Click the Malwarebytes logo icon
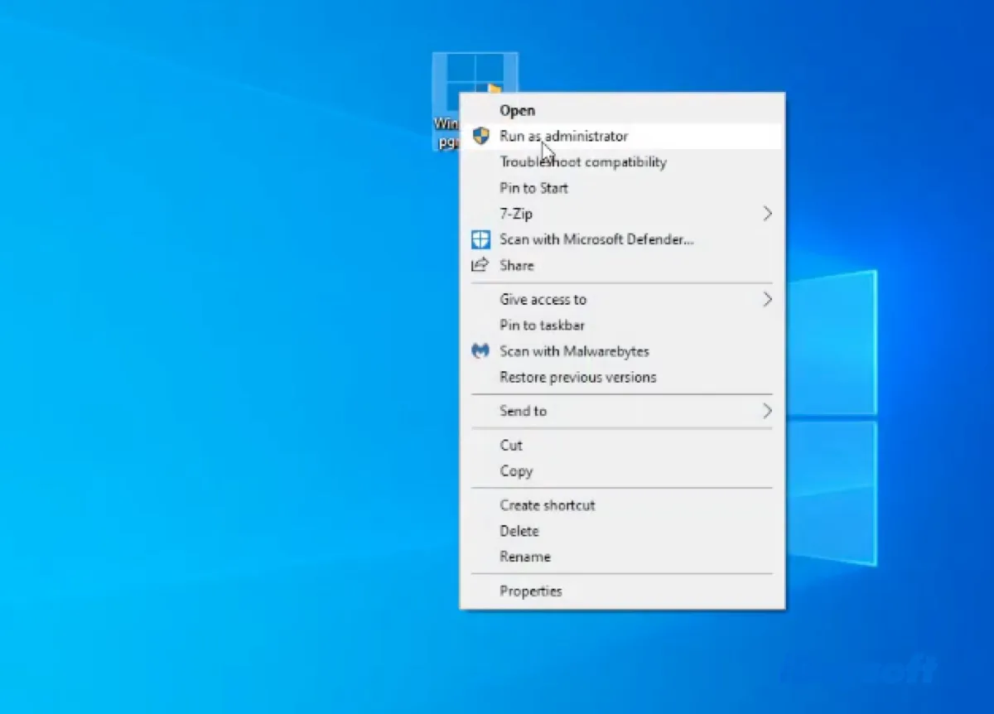 pyautogui.click(x=480, y=351)
